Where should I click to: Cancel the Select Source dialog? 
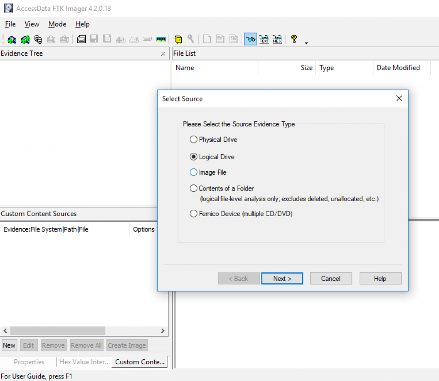[331, 279]
